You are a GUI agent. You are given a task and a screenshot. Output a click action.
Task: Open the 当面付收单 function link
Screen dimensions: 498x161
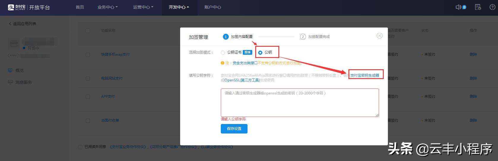tap(110, 120)
